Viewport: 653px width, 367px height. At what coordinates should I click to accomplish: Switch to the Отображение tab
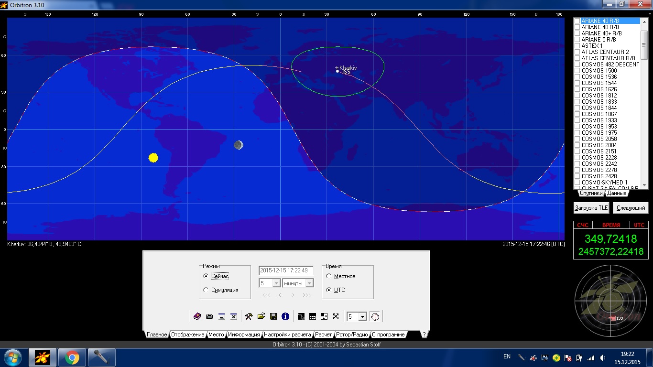pos(187,335)
